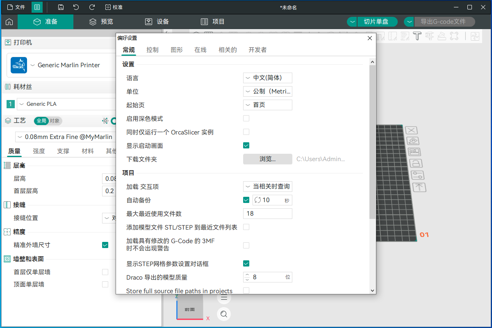Switch to the 预览 preview tab
The height and width of the screenshot is (328, 492).
coord(101,22)
